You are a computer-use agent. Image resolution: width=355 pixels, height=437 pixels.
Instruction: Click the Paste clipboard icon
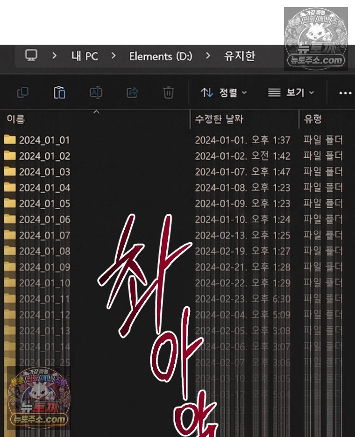tap(59, 92)
